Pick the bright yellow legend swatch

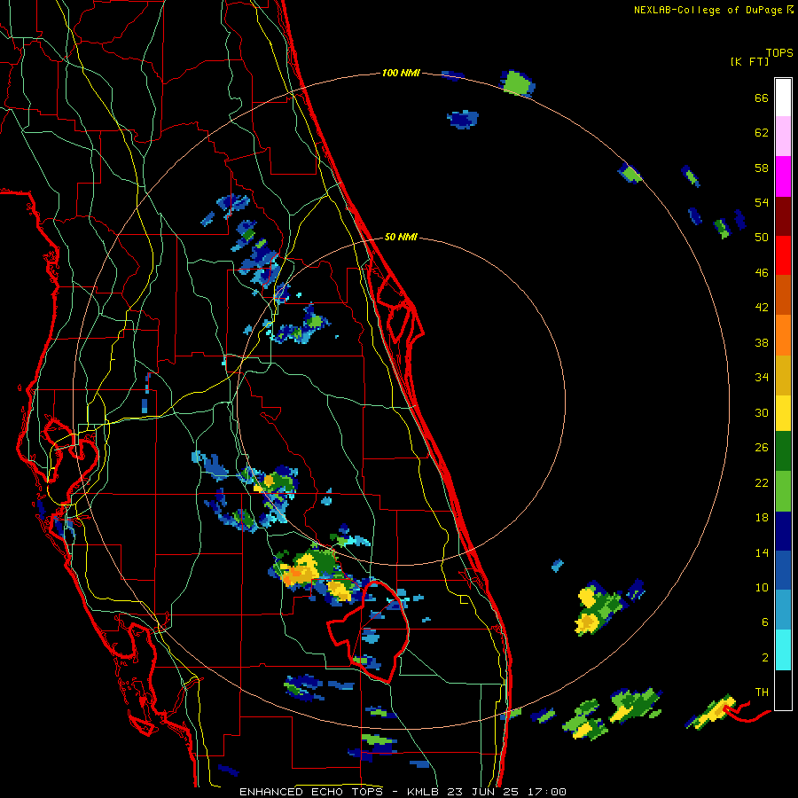tap(783, 413)
